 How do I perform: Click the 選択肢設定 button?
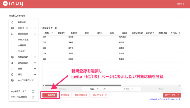(65, 95)
